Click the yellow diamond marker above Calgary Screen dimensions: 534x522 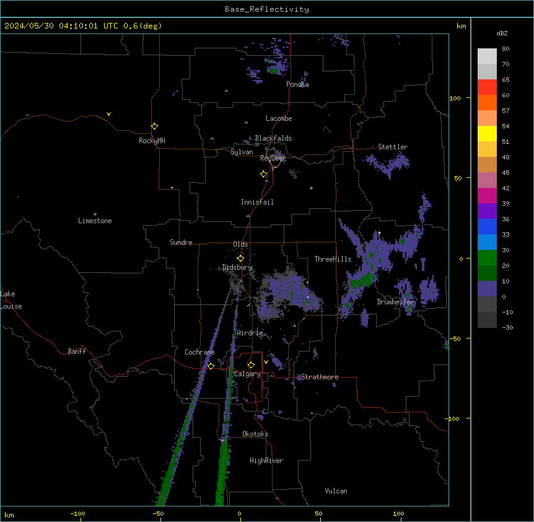[x=251, y=365]
